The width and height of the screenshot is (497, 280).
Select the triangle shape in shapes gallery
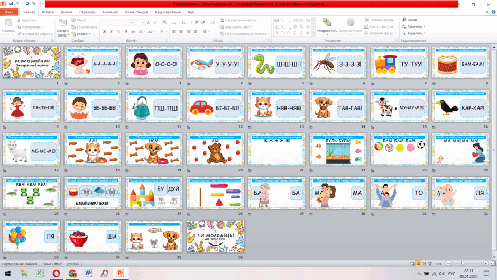click(x=277, y=26)
